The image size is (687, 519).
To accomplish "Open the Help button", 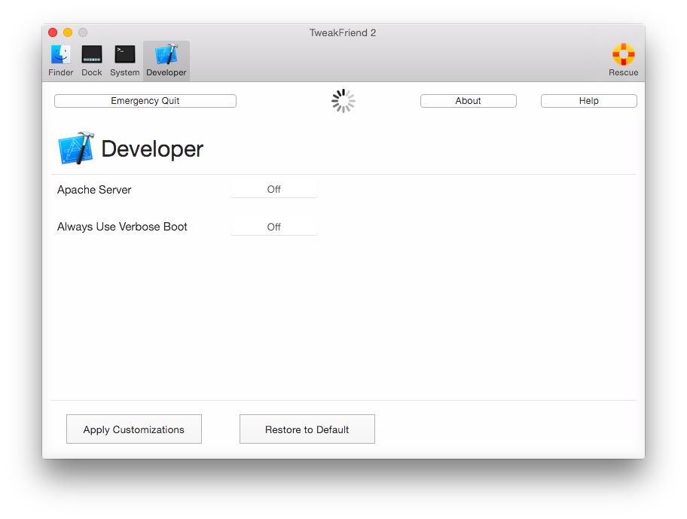I will [588, 101].
